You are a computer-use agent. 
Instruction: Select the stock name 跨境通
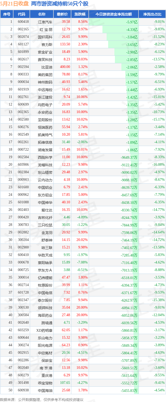pos(47,323)
